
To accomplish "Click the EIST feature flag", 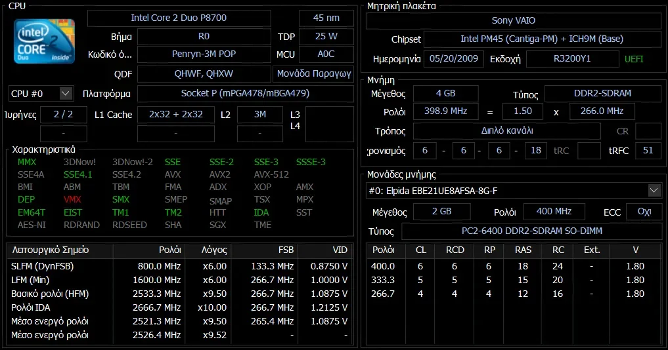I will coord(73,212).
